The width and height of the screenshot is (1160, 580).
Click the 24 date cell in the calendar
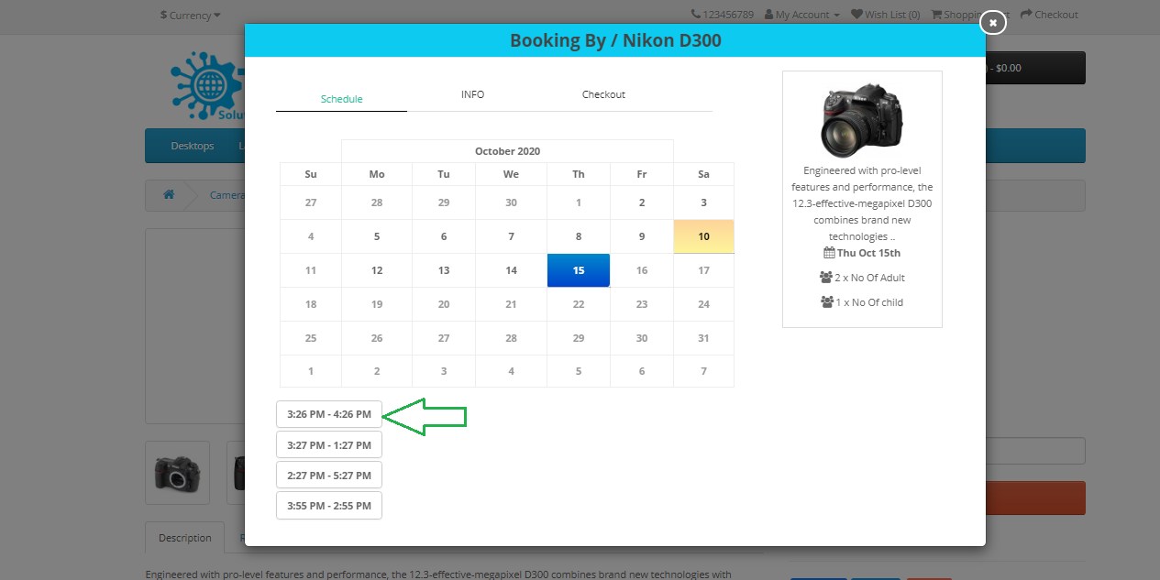point(703,304)
